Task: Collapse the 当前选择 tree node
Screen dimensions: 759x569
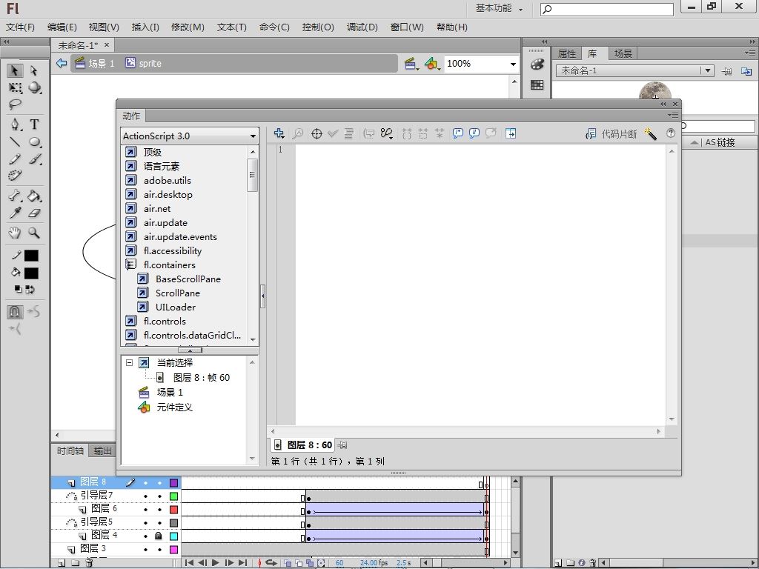Action: (x=129, y=363)
